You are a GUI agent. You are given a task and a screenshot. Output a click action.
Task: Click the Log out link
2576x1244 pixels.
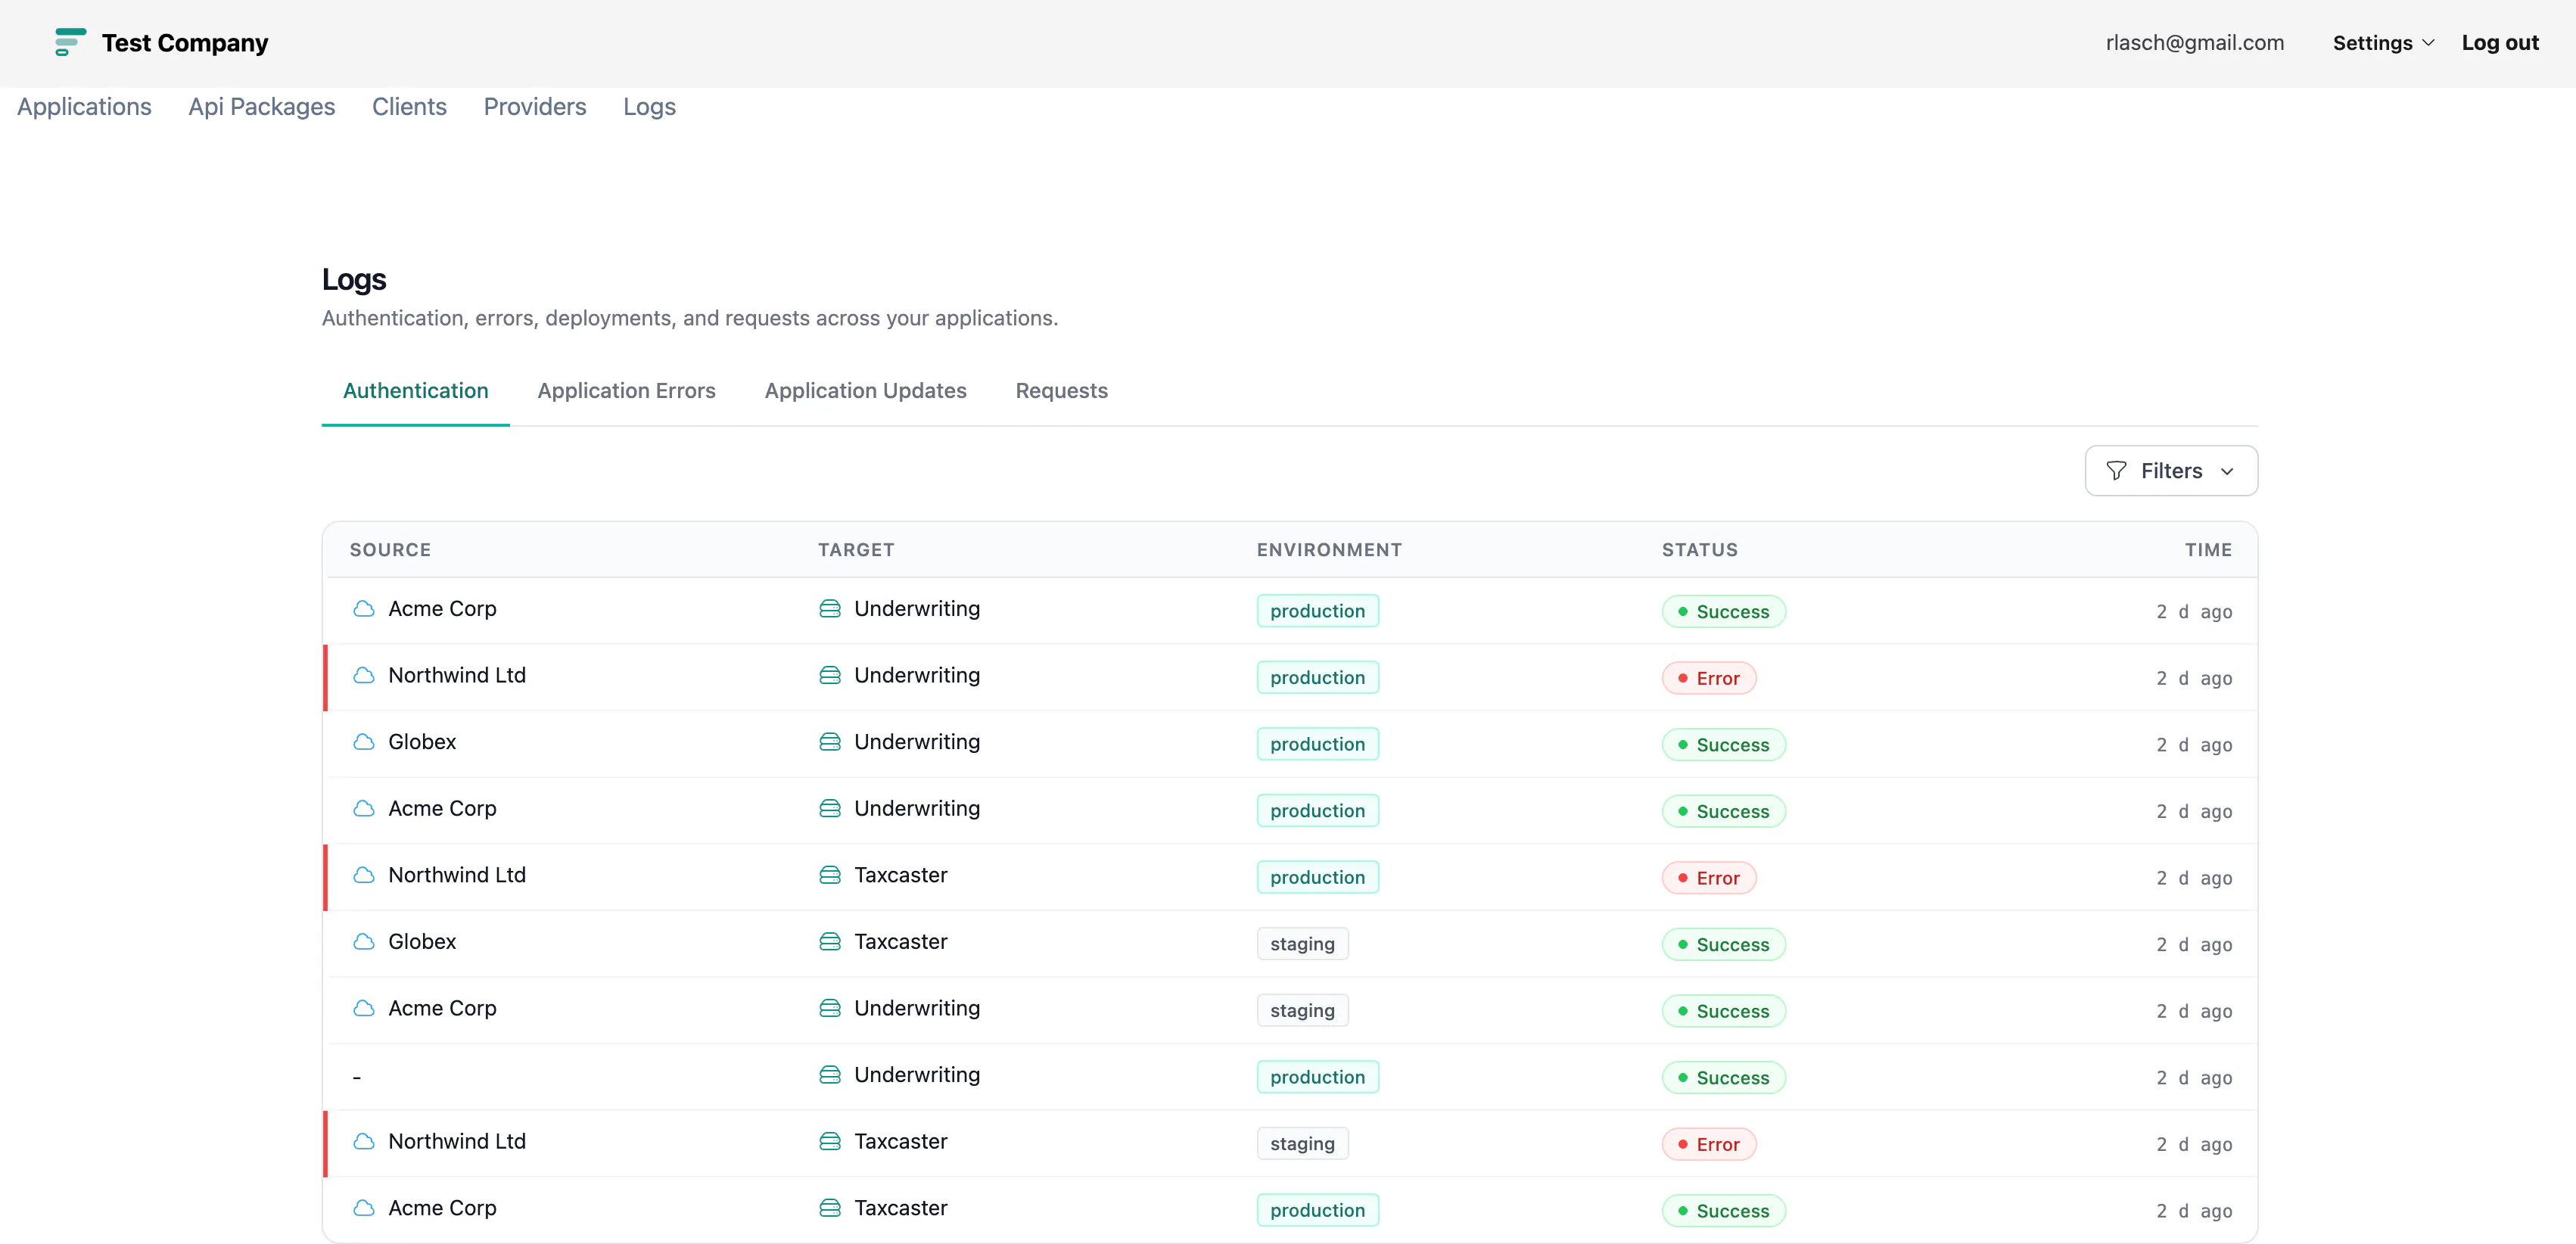click(2500, 43)
